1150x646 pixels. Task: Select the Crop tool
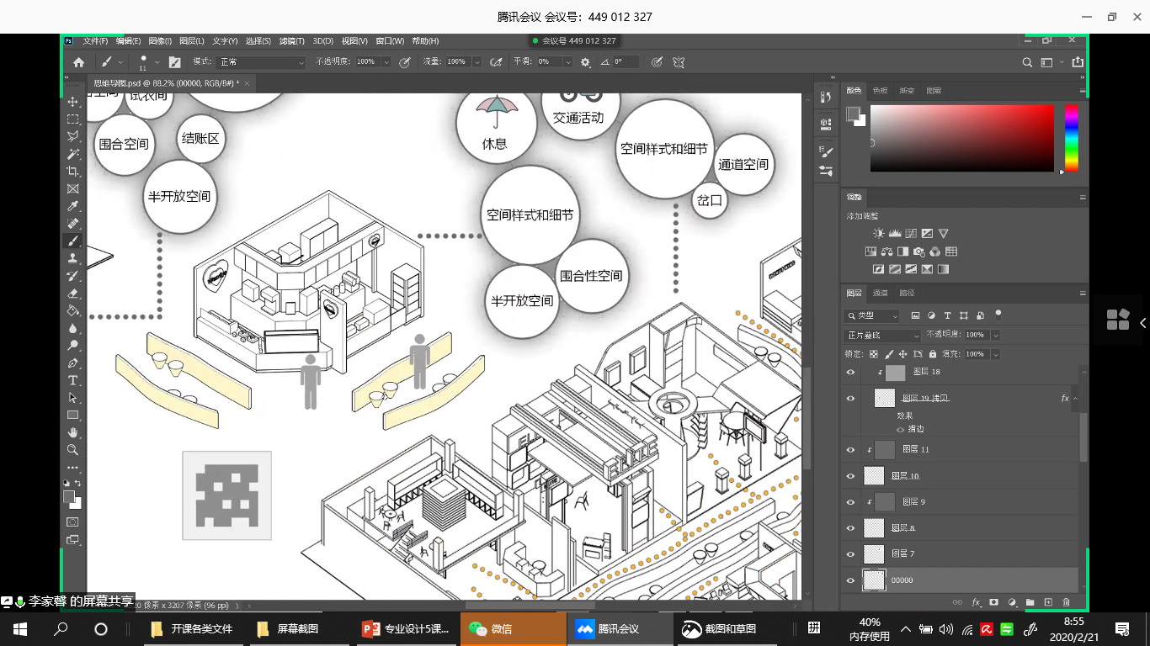point(73,172)
